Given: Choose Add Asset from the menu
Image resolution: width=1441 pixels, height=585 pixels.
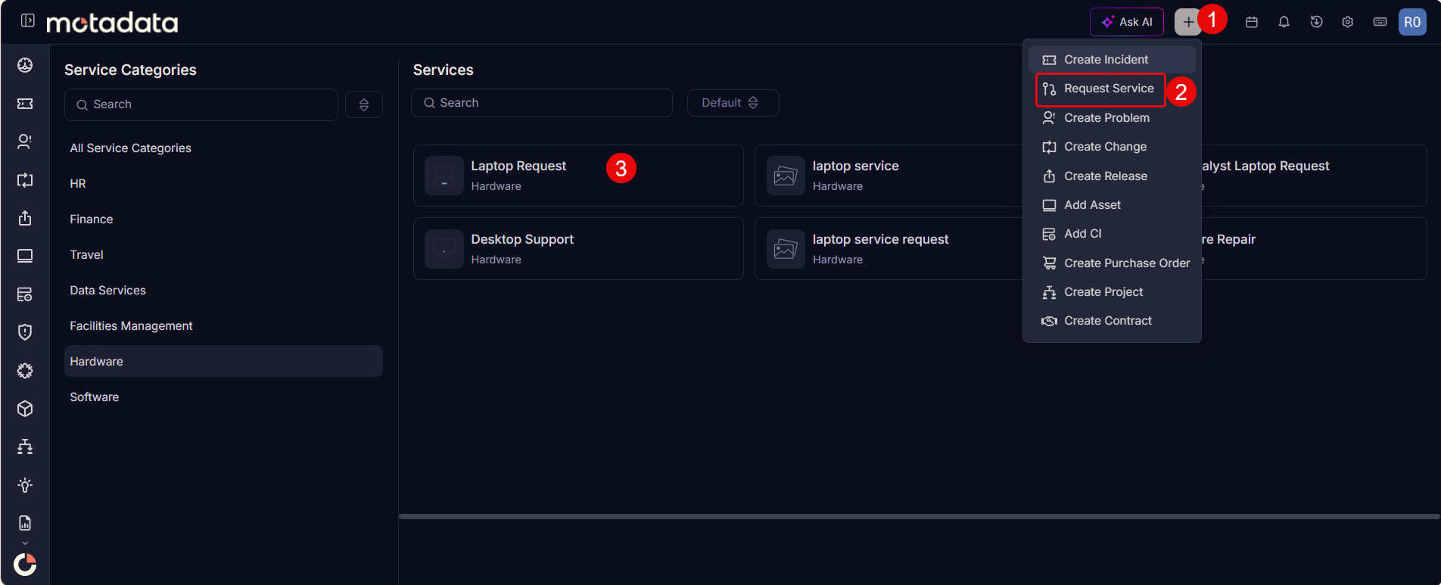Looking at the screenshot, I should tap(1112, 205).
